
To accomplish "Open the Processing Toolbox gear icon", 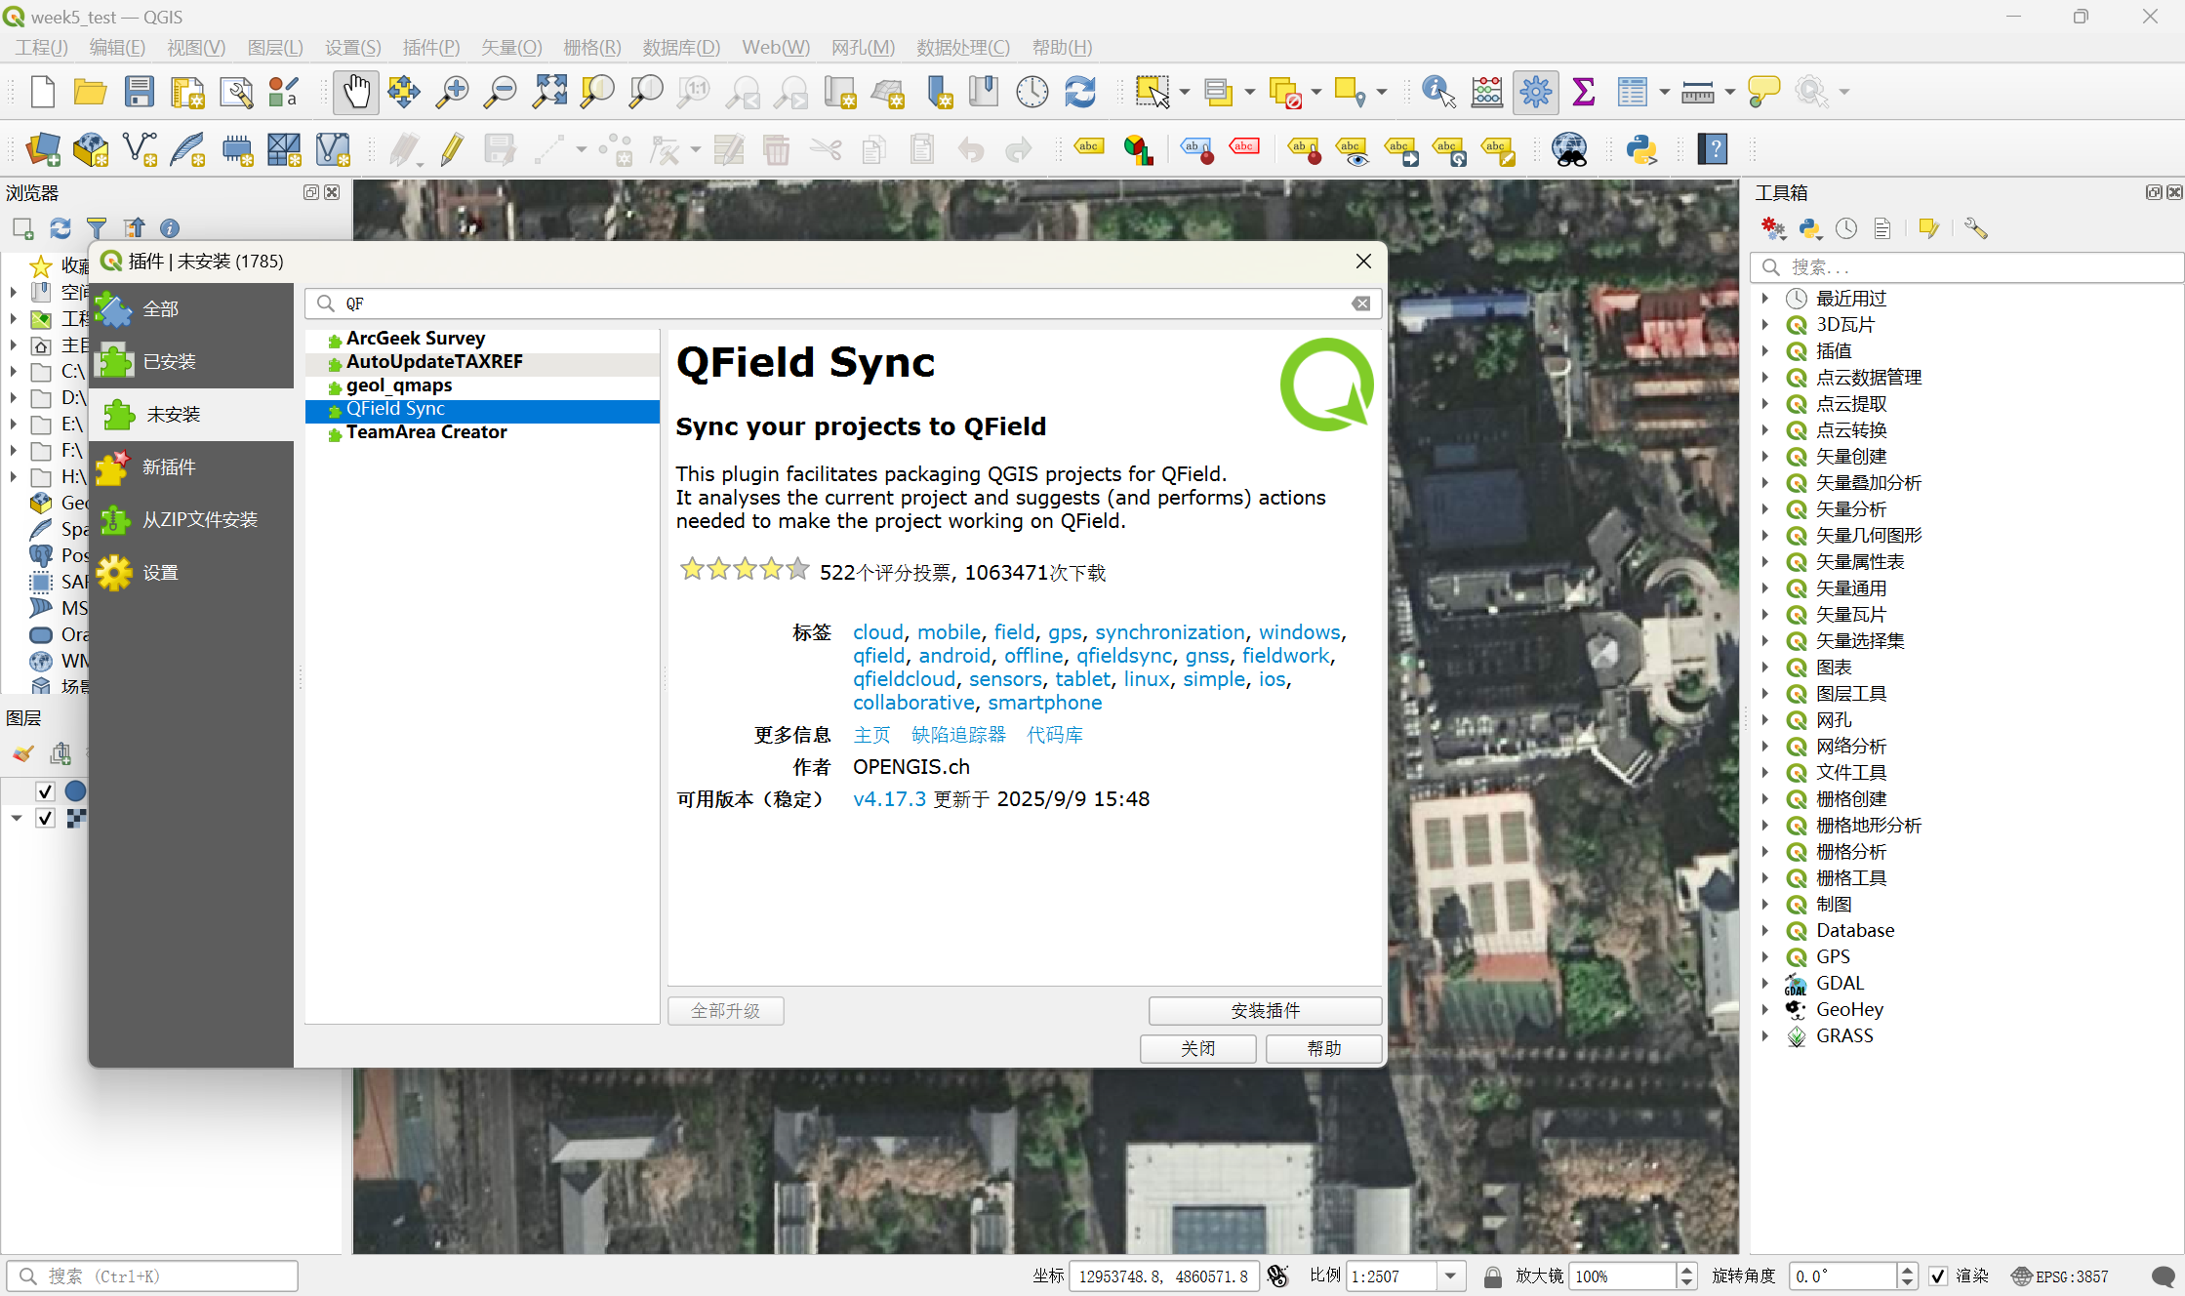I will (1535, 92).
